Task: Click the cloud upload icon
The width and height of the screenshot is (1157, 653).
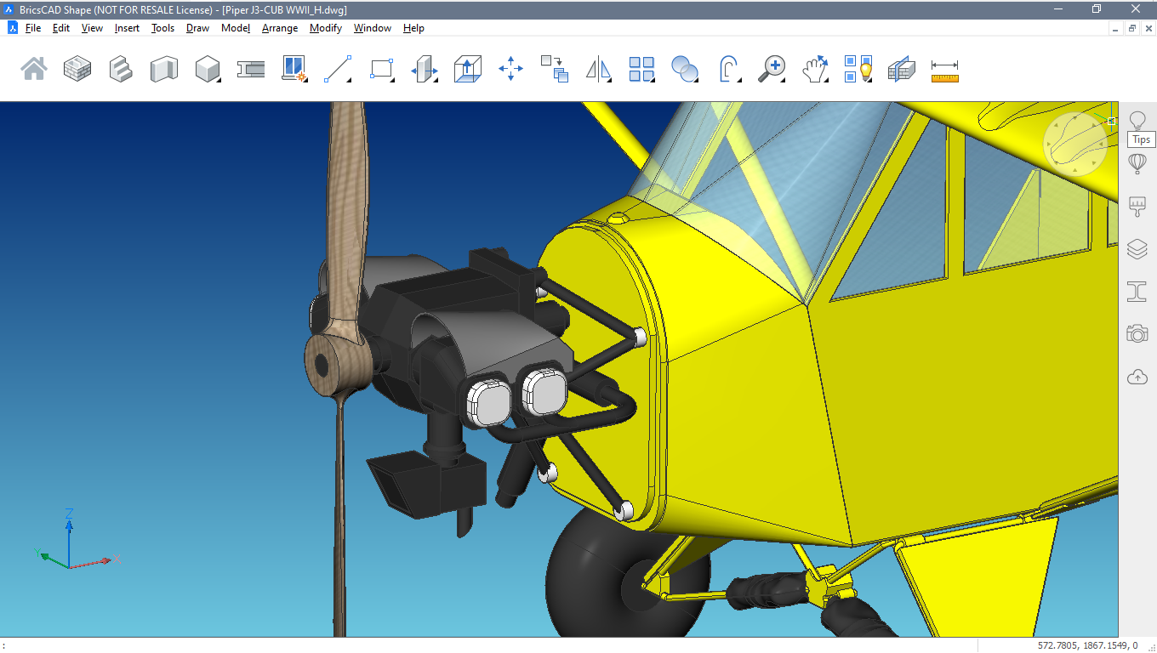Action: (1137, 377)
